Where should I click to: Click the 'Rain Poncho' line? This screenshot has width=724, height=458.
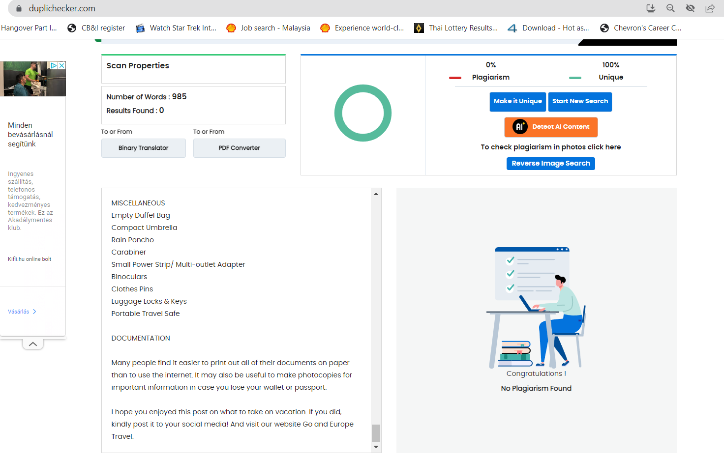coord(133,240)
